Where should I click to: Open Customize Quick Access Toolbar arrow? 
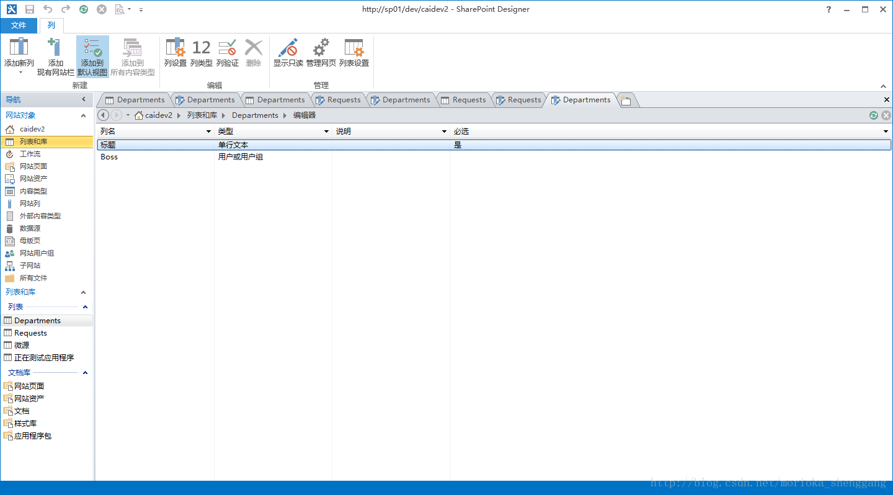click(x=141, y=9)
